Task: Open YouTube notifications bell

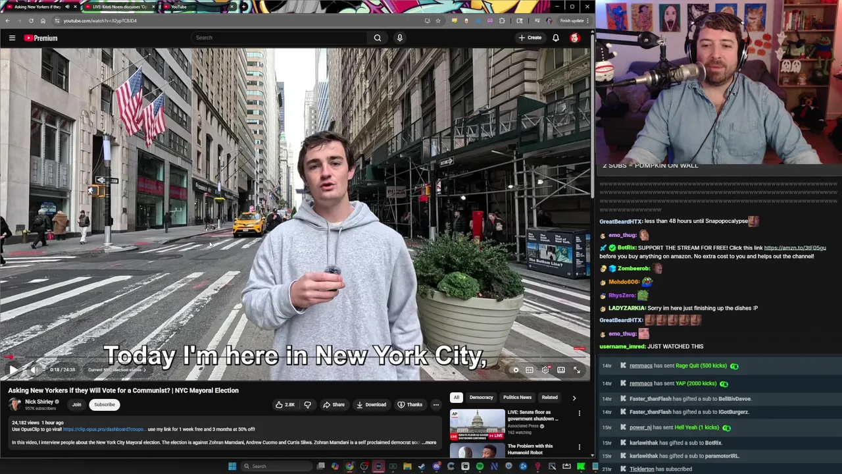Action: pos(556,38)
